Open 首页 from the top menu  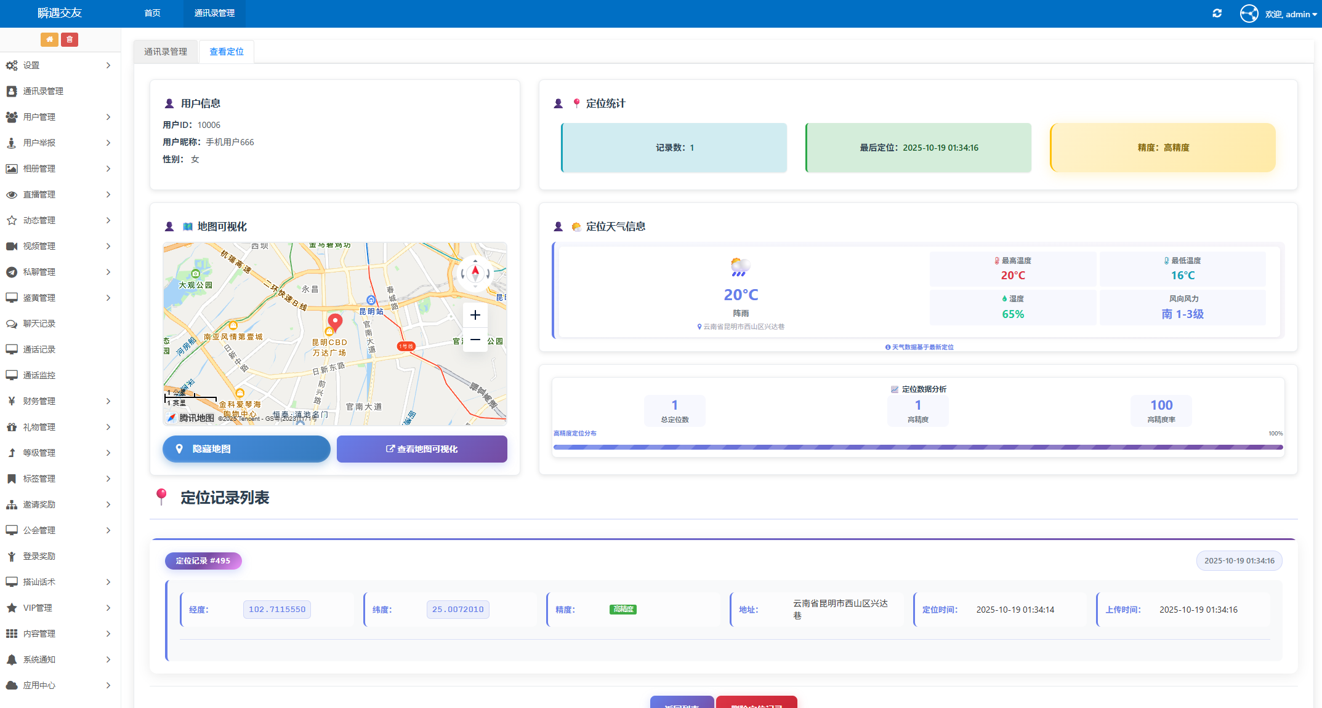[x=151, y=12]
